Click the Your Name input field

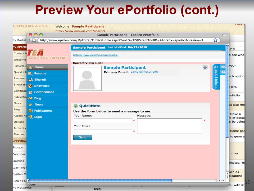tap(103, 120)
